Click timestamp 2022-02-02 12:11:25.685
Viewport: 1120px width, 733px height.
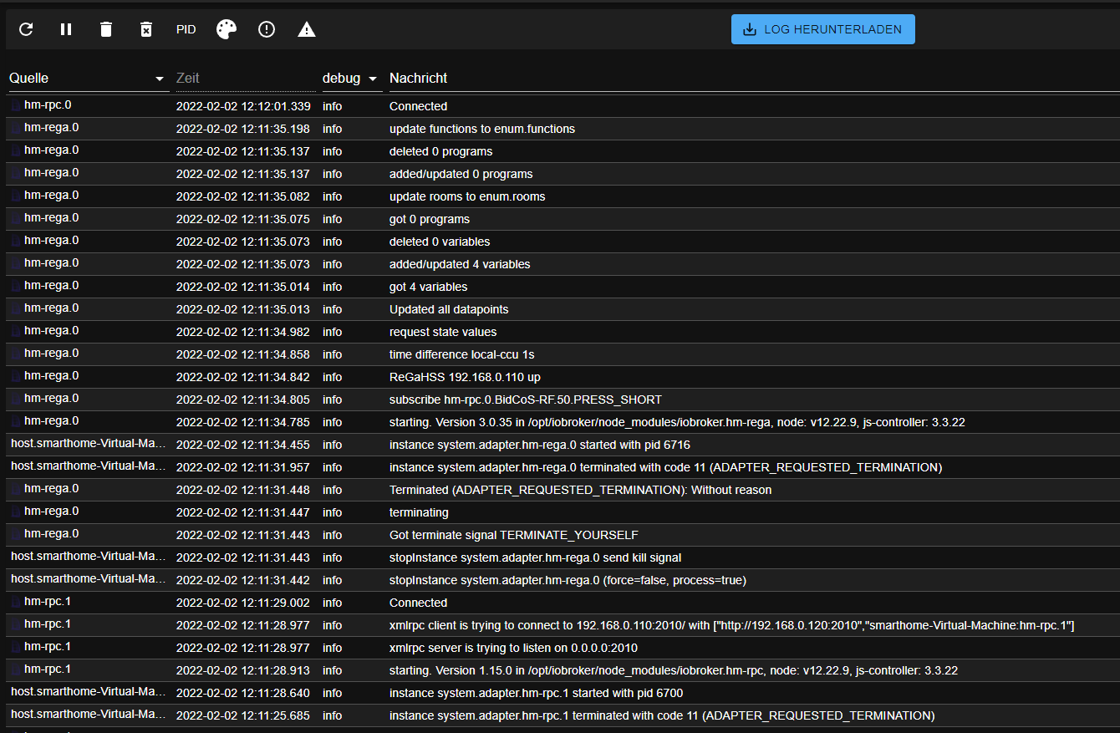coord(243,715)
